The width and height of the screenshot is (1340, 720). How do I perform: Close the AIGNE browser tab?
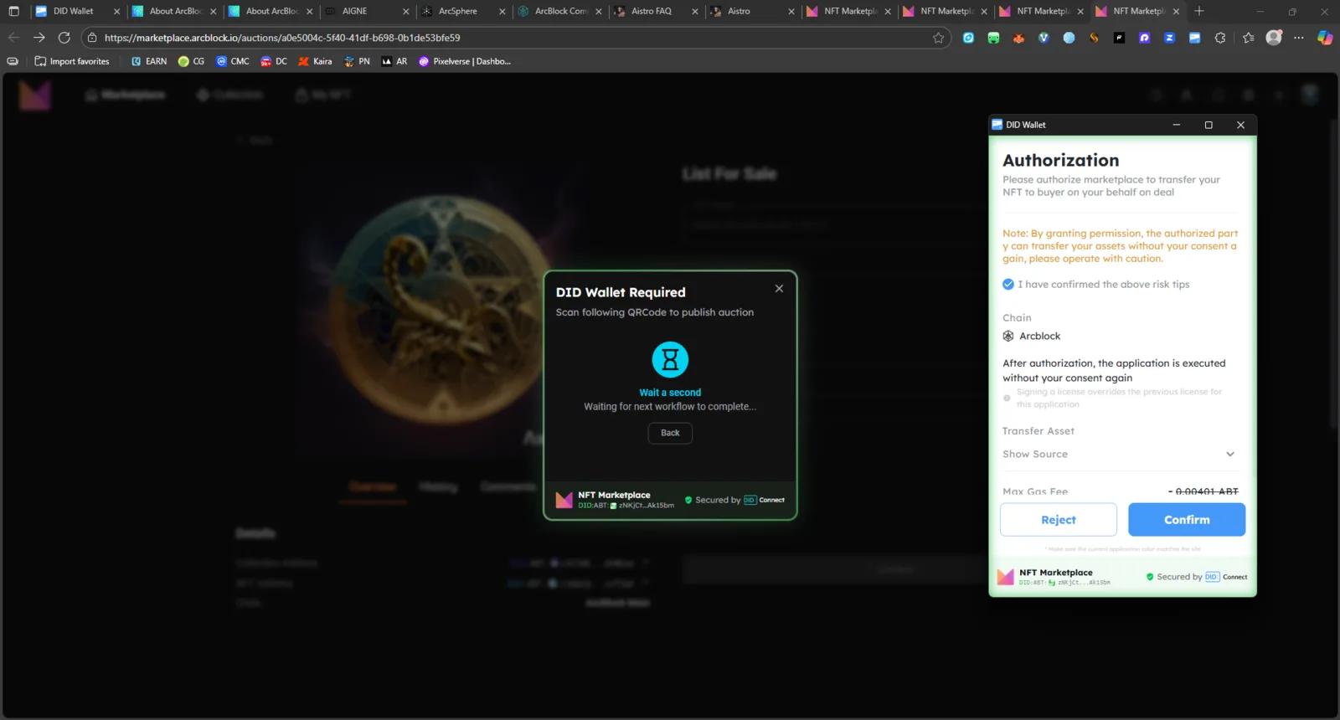pos(406,12)
